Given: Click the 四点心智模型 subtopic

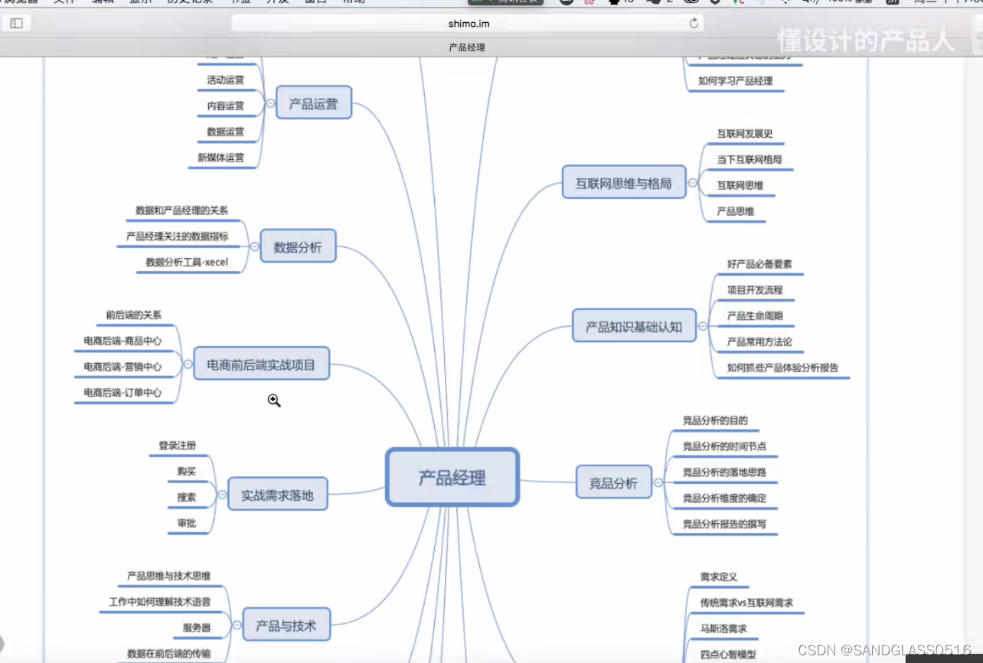Looking at the screenshot, I should point(728,655).
